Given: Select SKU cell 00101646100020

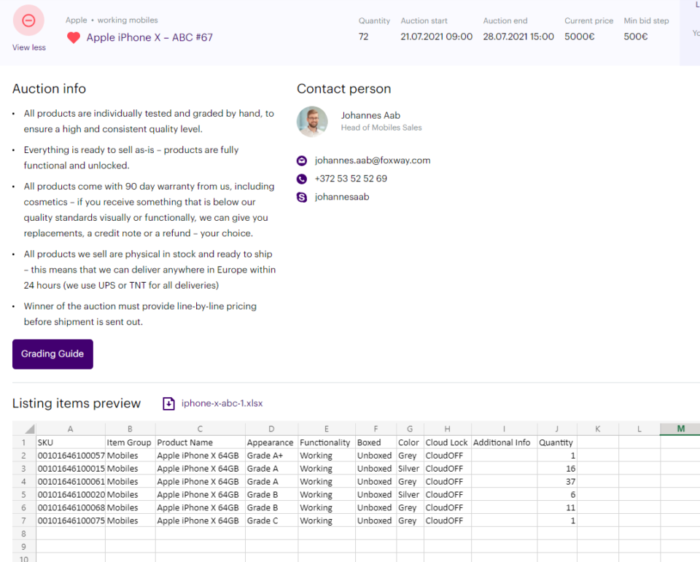Looking at the screenshot, I should point(71,495).
